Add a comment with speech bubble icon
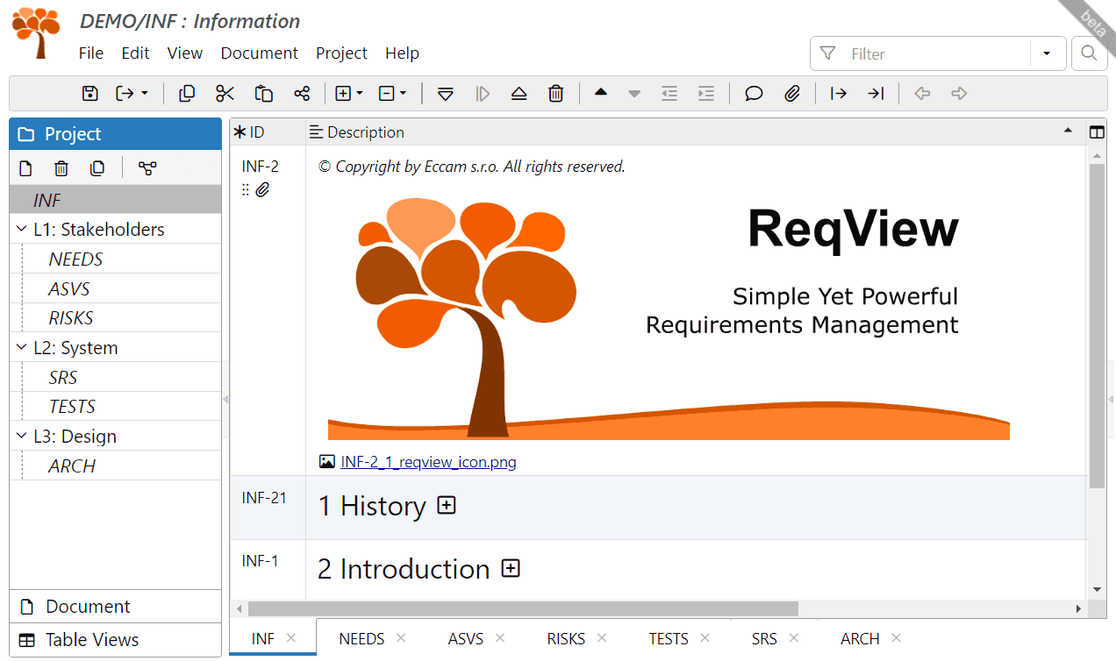This screenshot has height=661, width=1116. [754, 93]
